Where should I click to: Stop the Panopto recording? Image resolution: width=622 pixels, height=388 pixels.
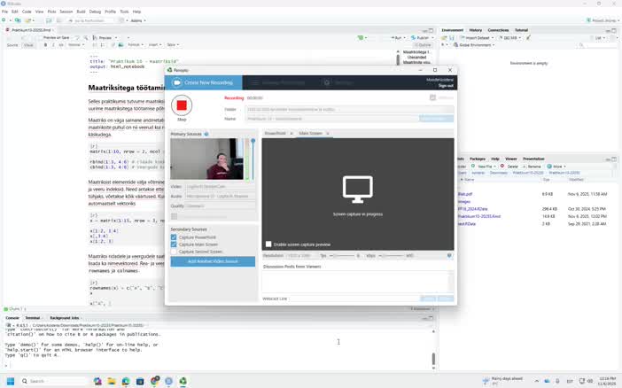pyautogui.click(x=182, y=105)
